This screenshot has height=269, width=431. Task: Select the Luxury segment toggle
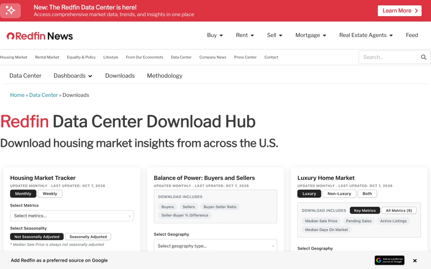(309, 194)
